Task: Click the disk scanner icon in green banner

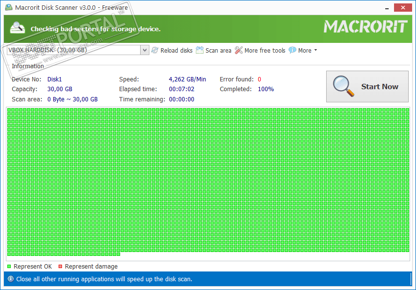Action: coord(18,28)
